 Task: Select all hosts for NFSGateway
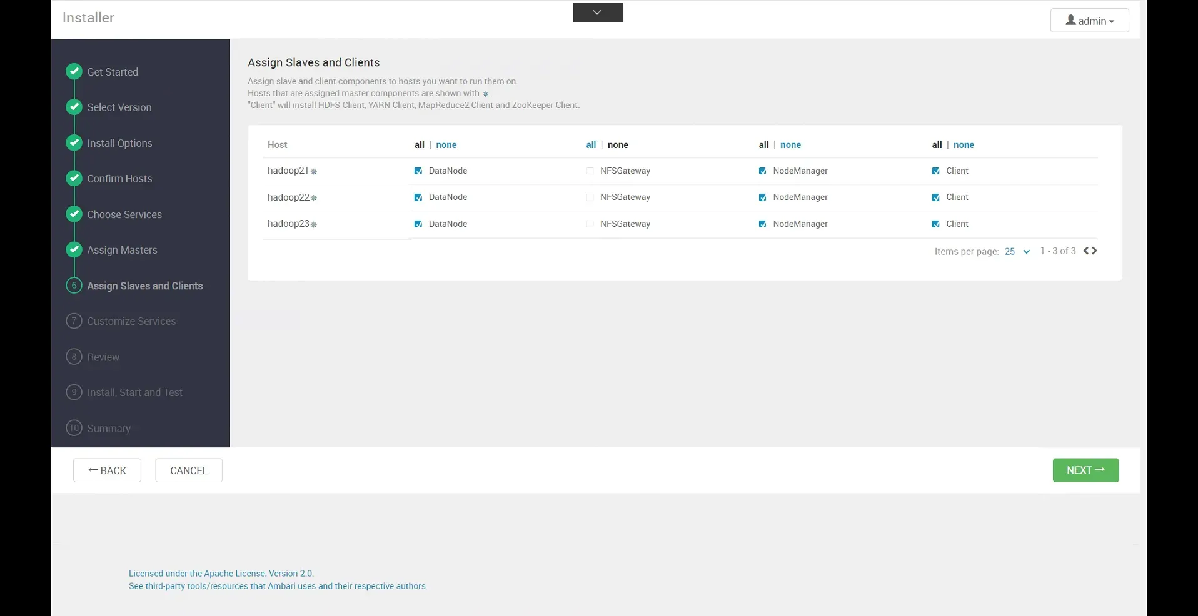[x=590, y=145]
